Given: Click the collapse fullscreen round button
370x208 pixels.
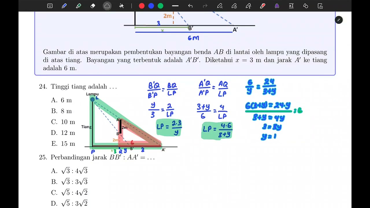Looking at the screenshot, I should pyautogui.click(x=339, y=20).
